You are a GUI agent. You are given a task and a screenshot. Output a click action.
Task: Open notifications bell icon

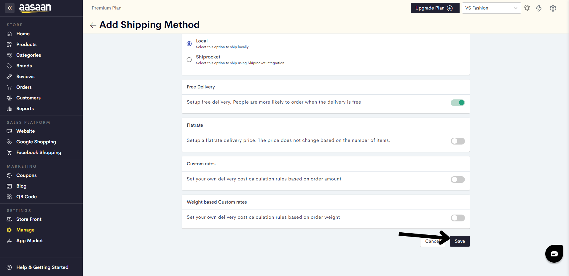[527, 8]
